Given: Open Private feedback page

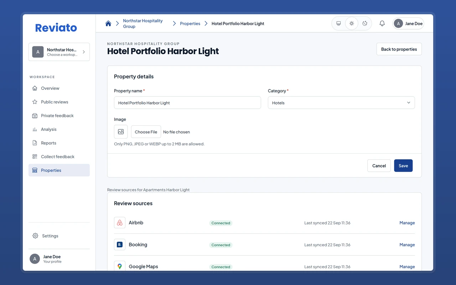Looking at the screenshot, I should point(59,116).
